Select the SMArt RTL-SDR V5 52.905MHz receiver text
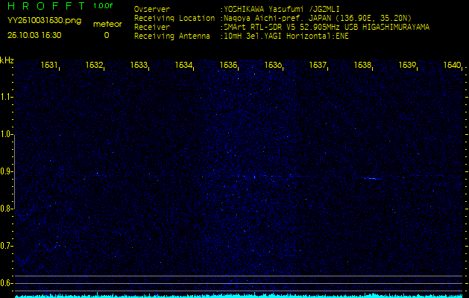This screenshot has height=298, width=469. tap(327, 28)
